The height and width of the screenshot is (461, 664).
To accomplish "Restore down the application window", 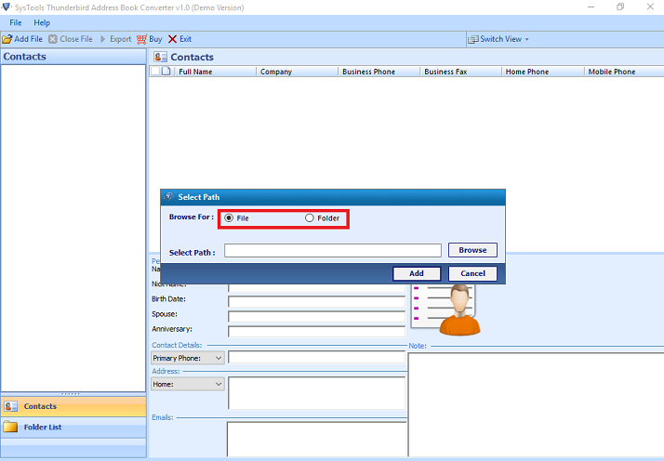I will pyautogui.click(x=620, y=7).
